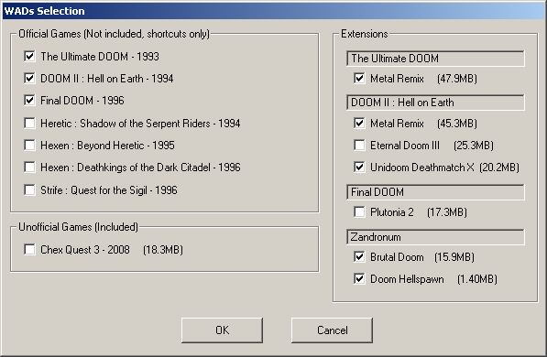Click the Cancel button
The height and width of the screenshot is (357, 547).
pyautogui.click(x=332, y=330)
